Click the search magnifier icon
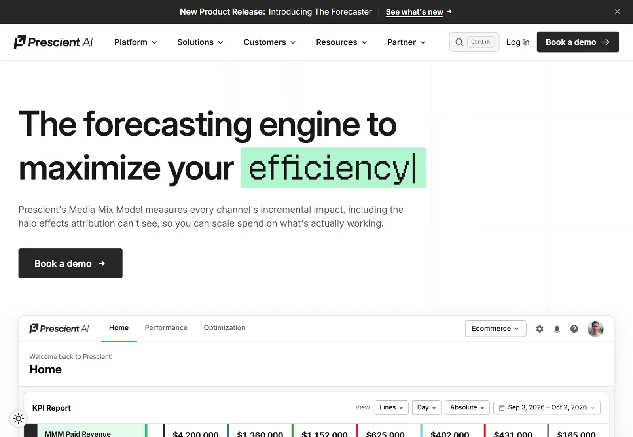 [x=459, y=42]
